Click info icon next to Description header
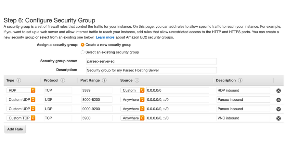The width and height of the screenshot is (286, 150). coord(240,81)
